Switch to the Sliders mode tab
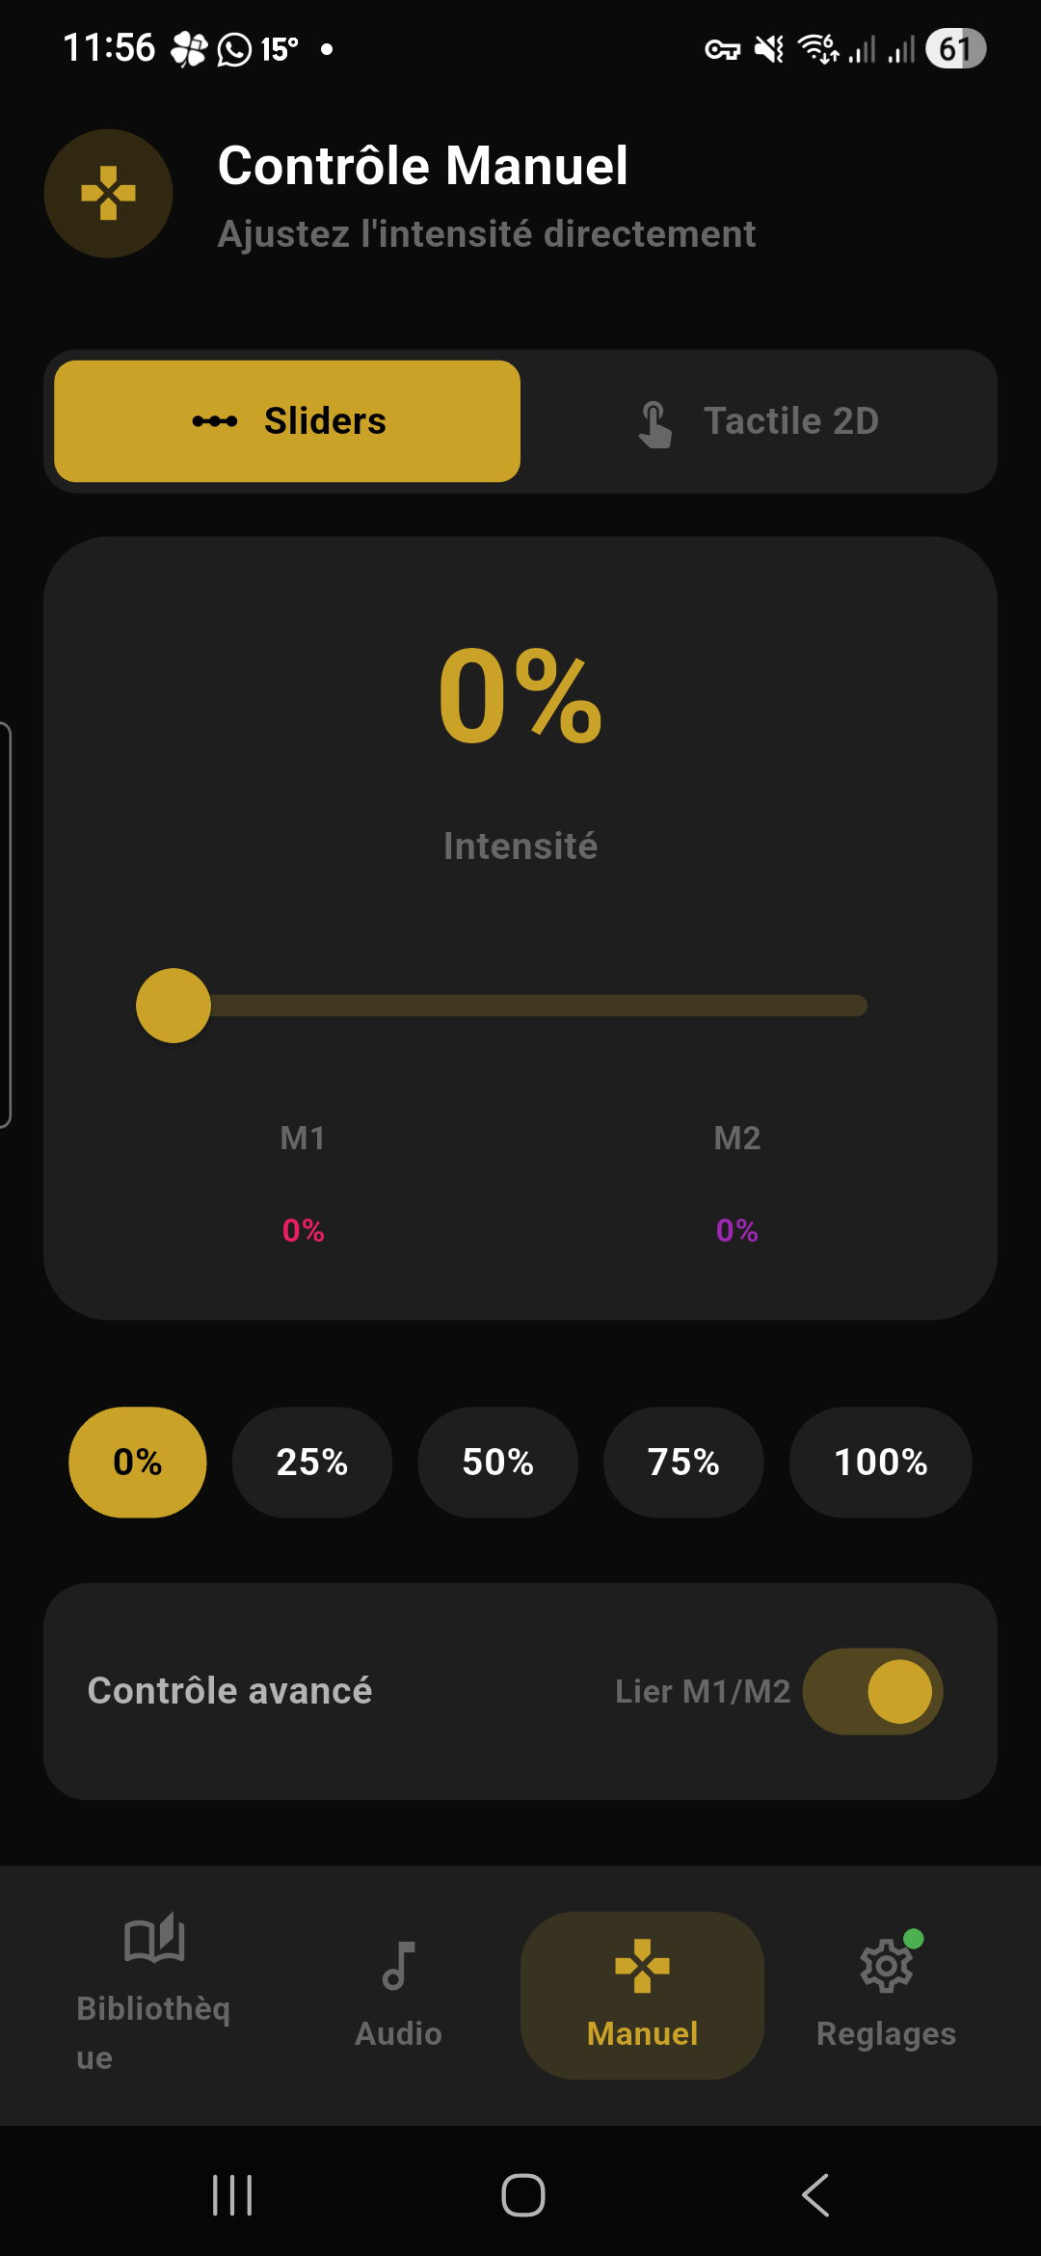Image resolution: width=1041 pixels, height=2256 pixels. tap(287, 421)
